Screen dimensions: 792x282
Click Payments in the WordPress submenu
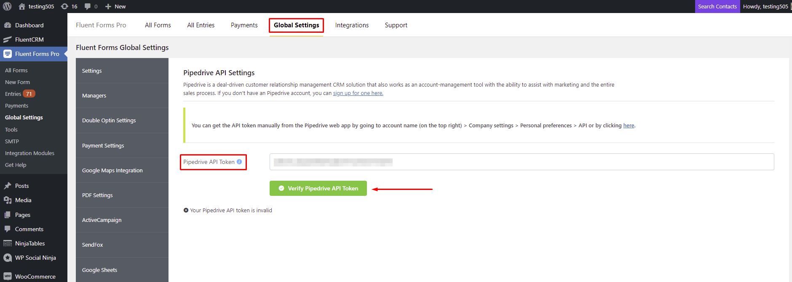coord(17,106)
